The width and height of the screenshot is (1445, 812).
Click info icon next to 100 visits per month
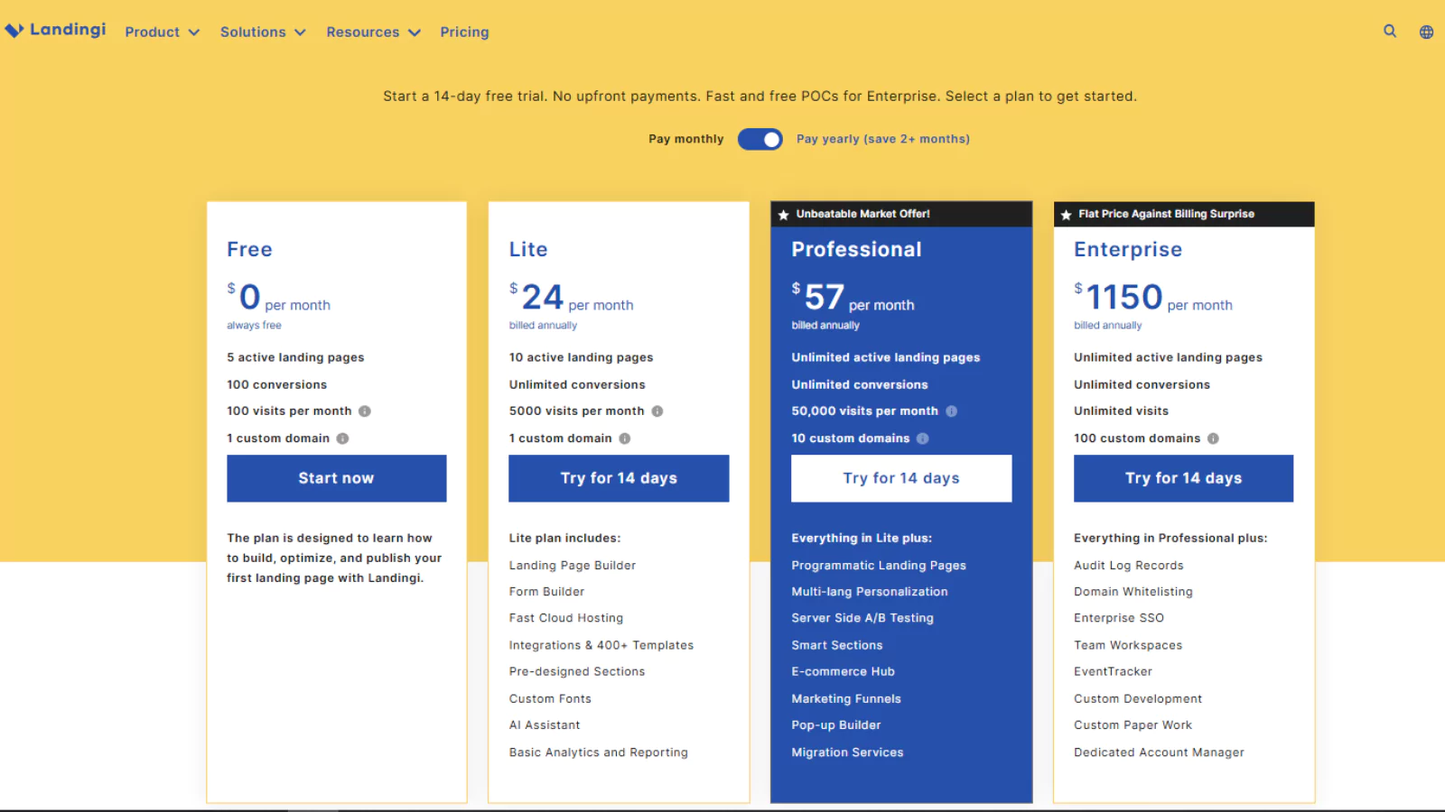coord(365,411)
